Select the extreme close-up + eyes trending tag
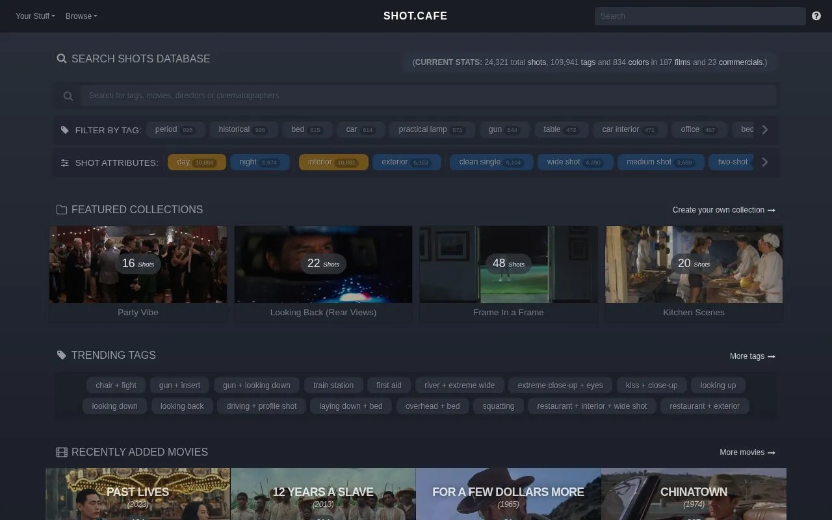The width and height of the screenshot is (832, 520). pyautogui.click(x=560, y=385)
